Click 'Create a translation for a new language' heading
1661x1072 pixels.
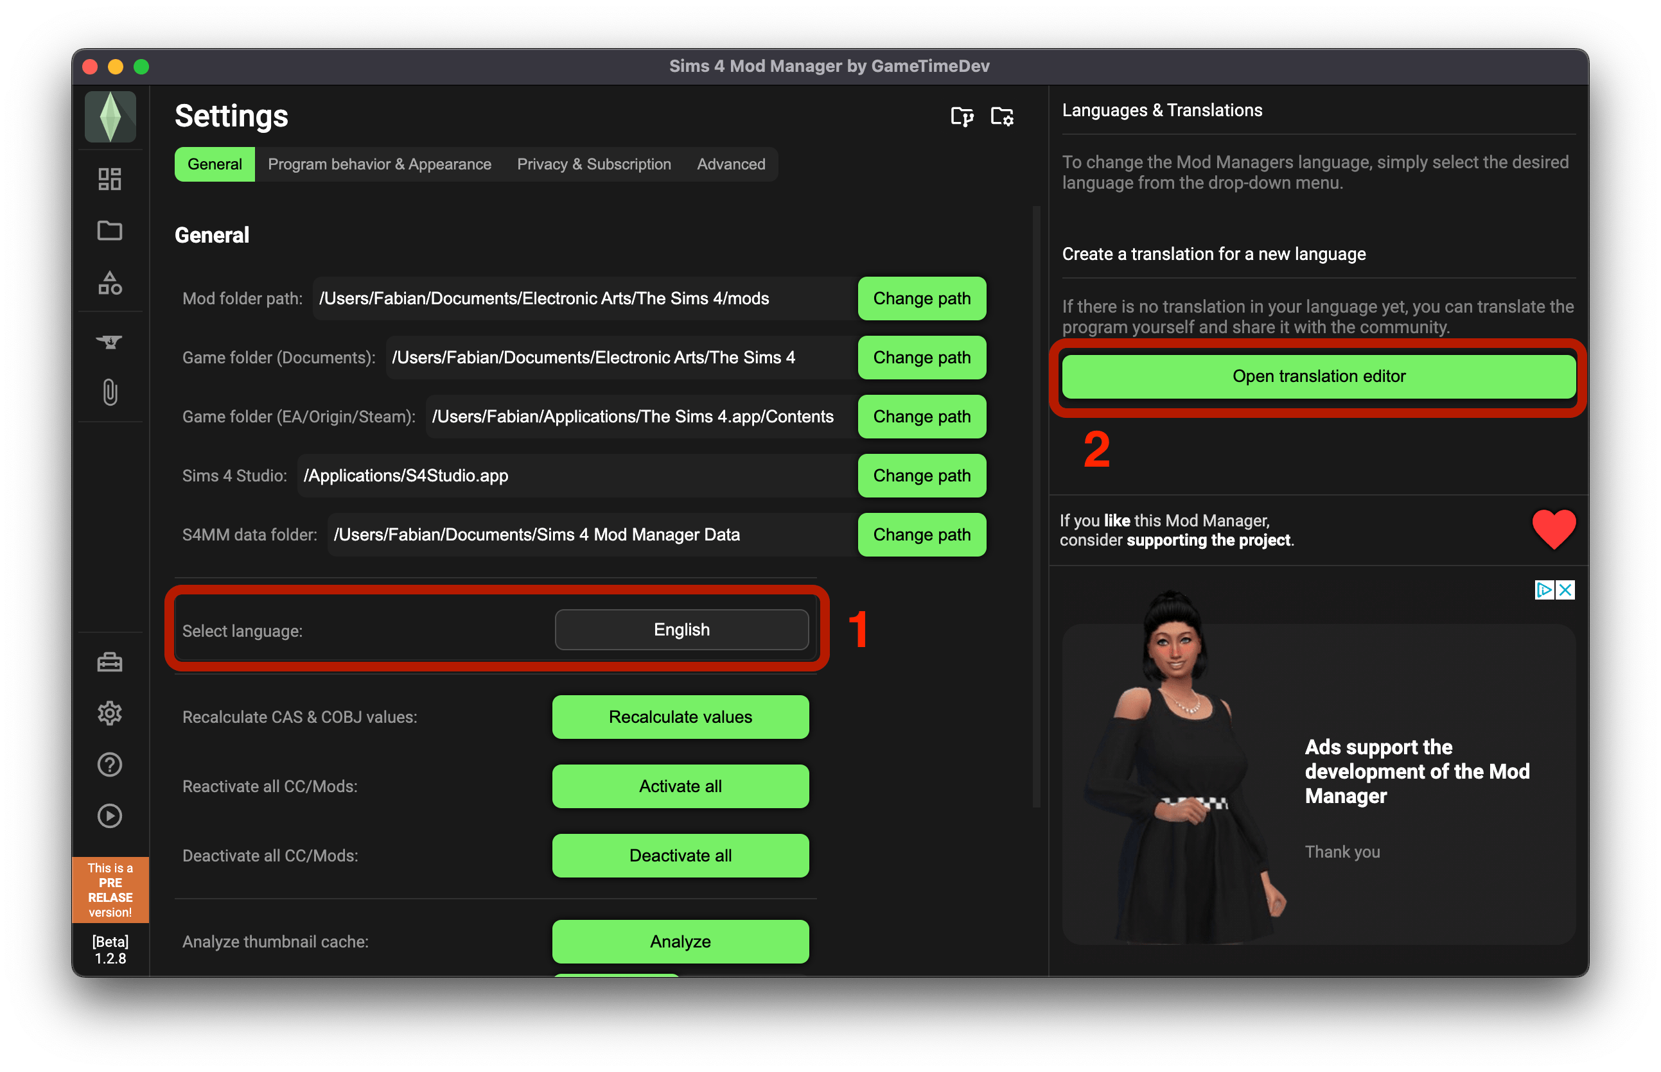click(x=1213, y=254)
